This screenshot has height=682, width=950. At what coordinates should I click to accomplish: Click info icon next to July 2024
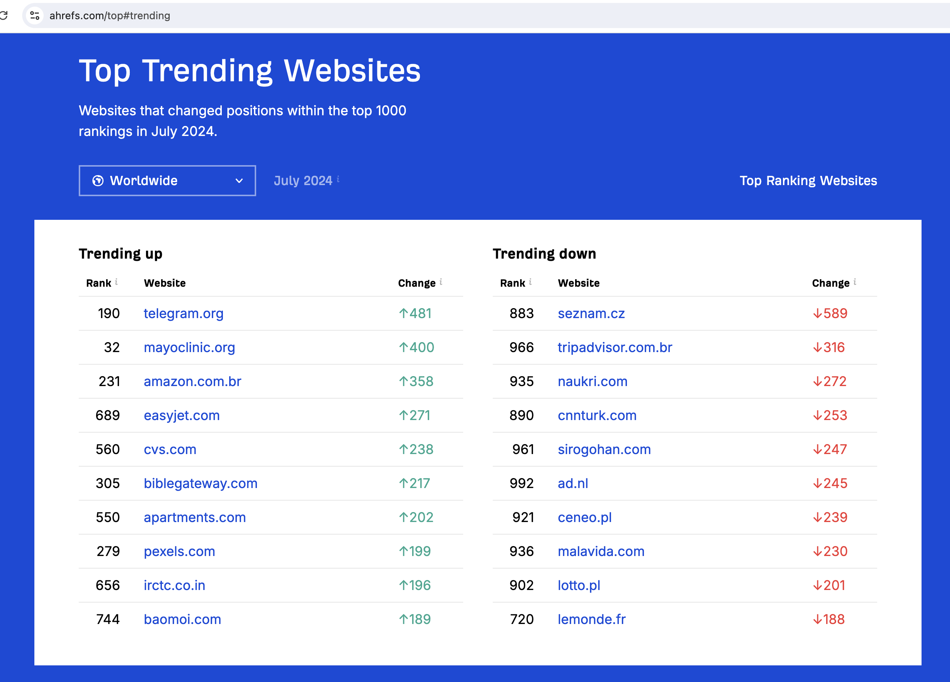tap(338, 179)
